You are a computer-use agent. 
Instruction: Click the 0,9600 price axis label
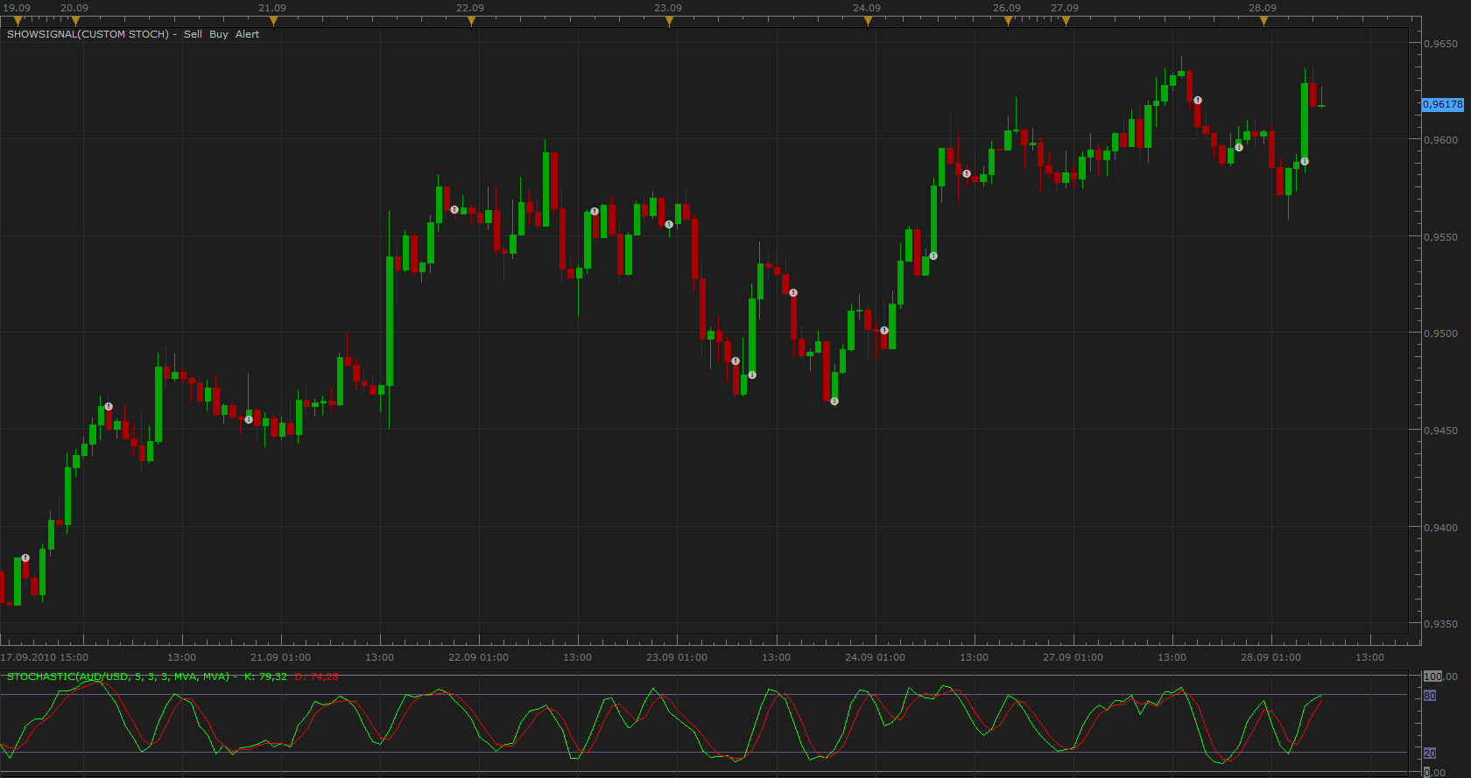tap(1441, 140)
